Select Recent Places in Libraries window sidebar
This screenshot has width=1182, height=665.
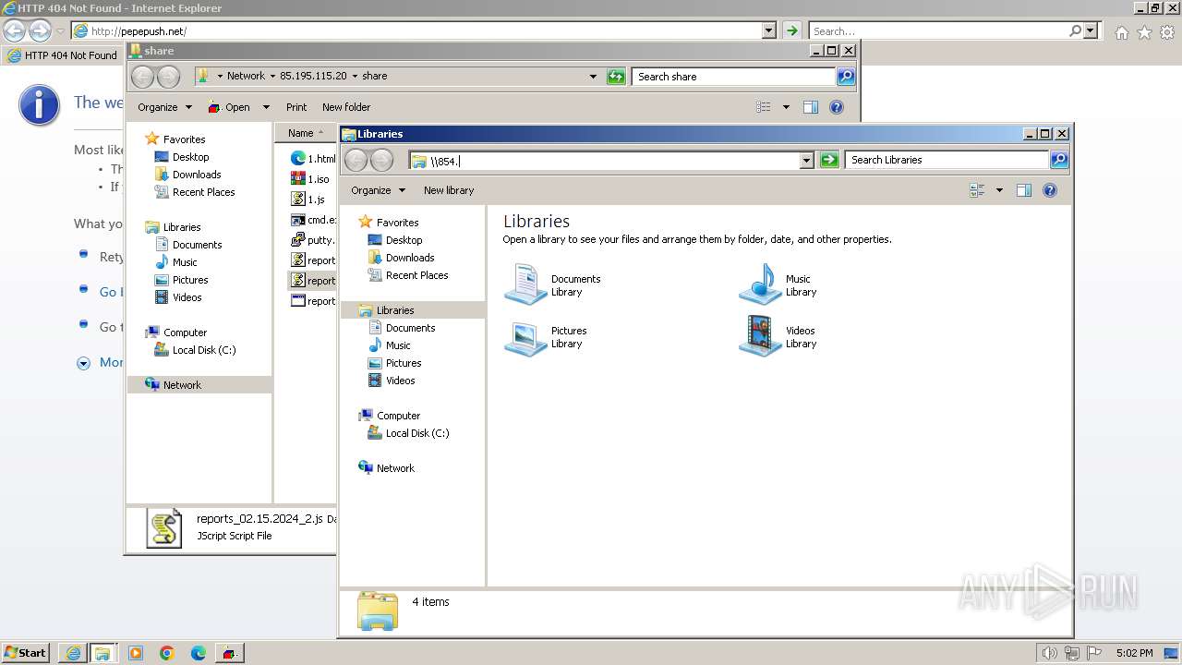[x=407, y=275]
